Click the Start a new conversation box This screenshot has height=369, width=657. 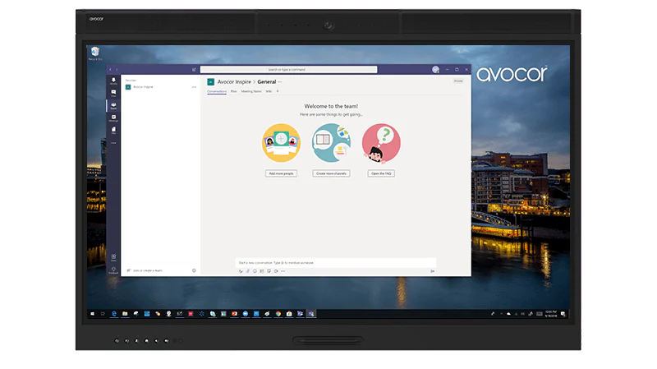click(336, 263)
